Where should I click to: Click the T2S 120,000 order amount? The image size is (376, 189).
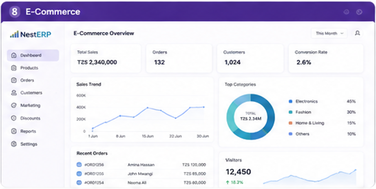(194, 165)
